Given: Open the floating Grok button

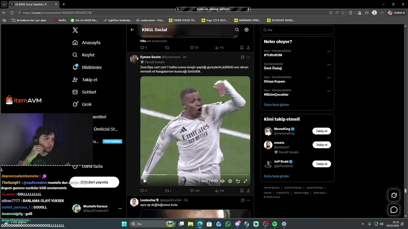Looking at the screenshot, I should point(394,195).
